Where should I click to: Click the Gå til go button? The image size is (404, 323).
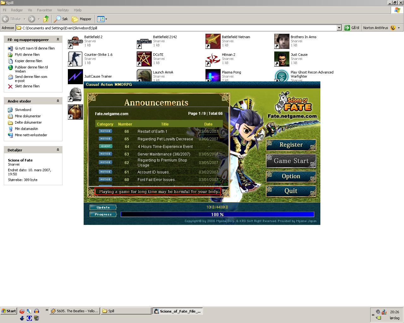[x=352, y=28]
